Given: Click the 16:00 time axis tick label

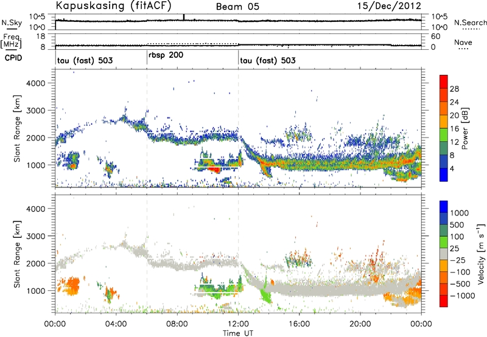Looking at the screenshot, I should [x=299, y=324].
